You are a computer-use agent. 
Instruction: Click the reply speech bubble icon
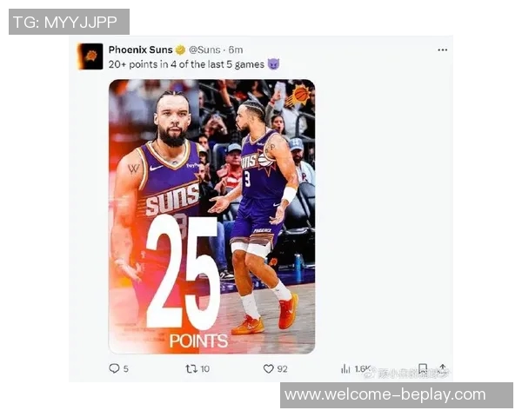114,368
